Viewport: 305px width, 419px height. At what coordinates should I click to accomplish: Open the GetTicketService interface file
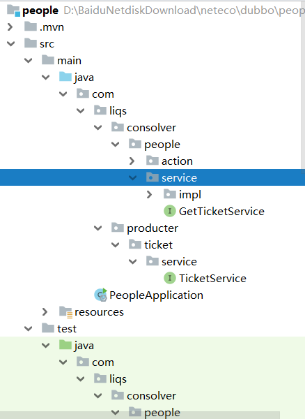tap(221, 212)
